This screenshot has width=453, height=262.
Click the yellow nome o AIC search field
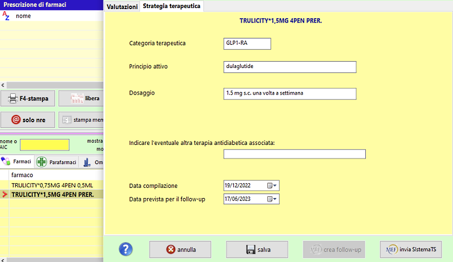point(44,145)
